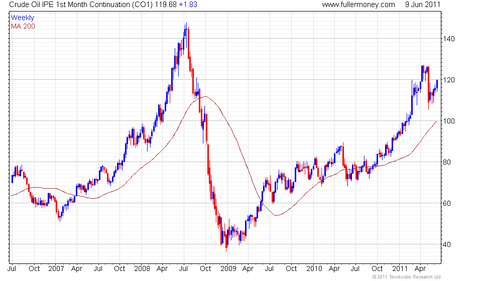The image size is (482, 281).
Task: Click the 2011 year label on axis
Action: coord(400,269)
